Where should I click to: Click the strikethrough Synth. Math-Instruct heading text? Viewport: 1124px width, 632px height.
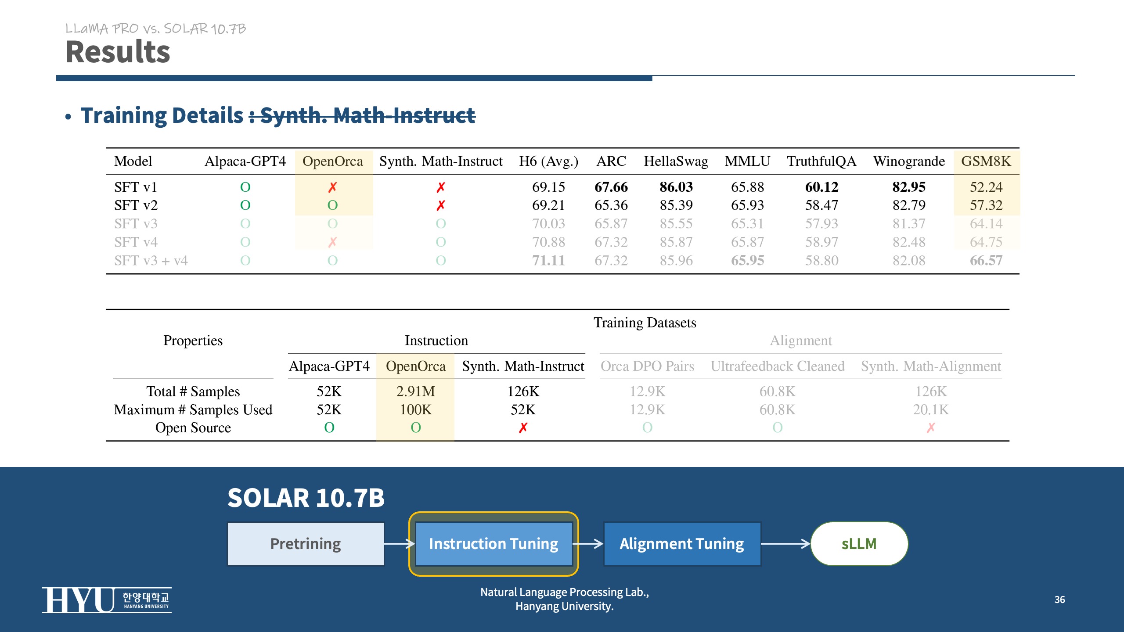pyautogui.click(x=367, y=115)
